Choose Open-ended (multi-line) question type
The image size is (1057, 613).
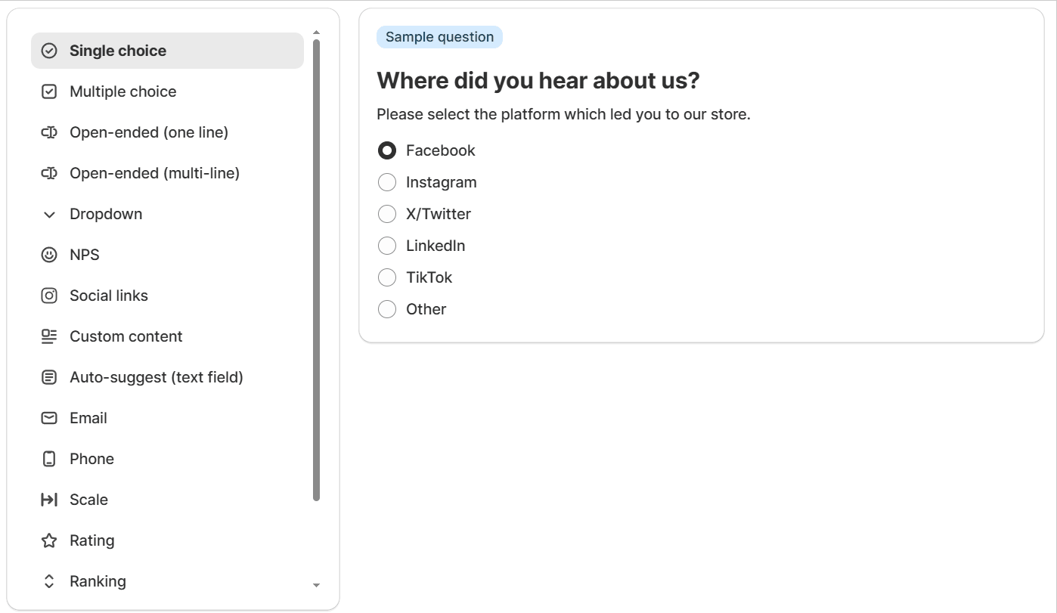(x=154, y=173)
